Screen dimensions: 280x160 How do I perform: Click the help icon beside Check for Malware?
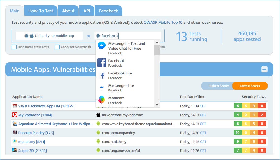(x=90, y=47)
